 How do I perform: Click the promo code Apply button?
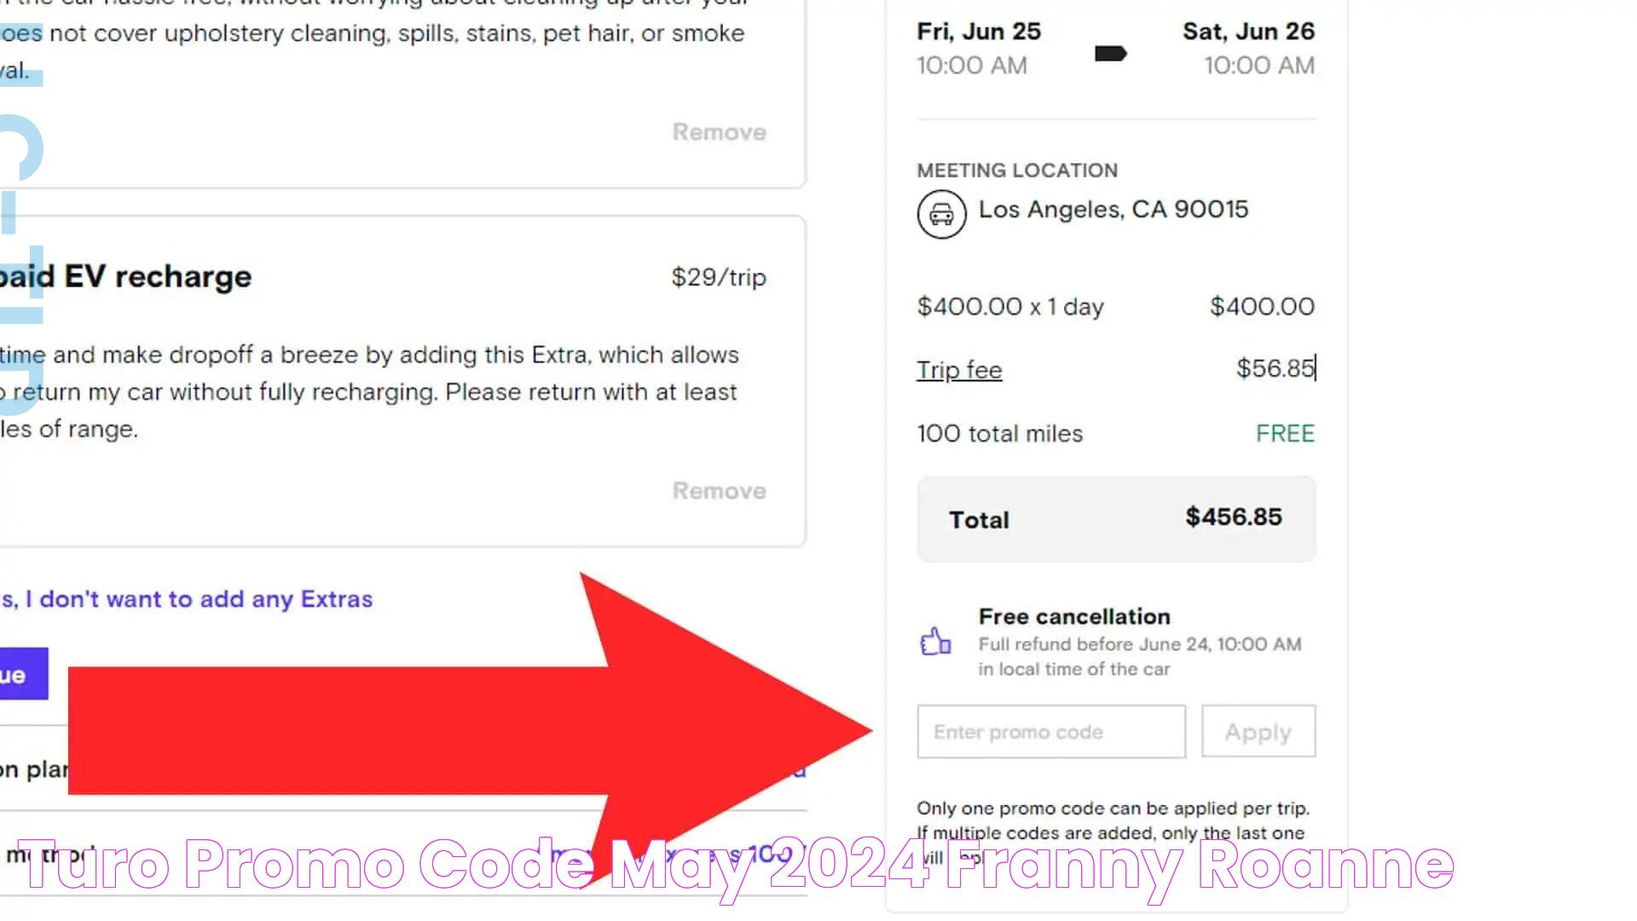click(1257, 731)
